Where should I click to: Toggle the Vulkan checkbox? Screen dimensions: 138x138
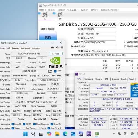tap(13, 128)
